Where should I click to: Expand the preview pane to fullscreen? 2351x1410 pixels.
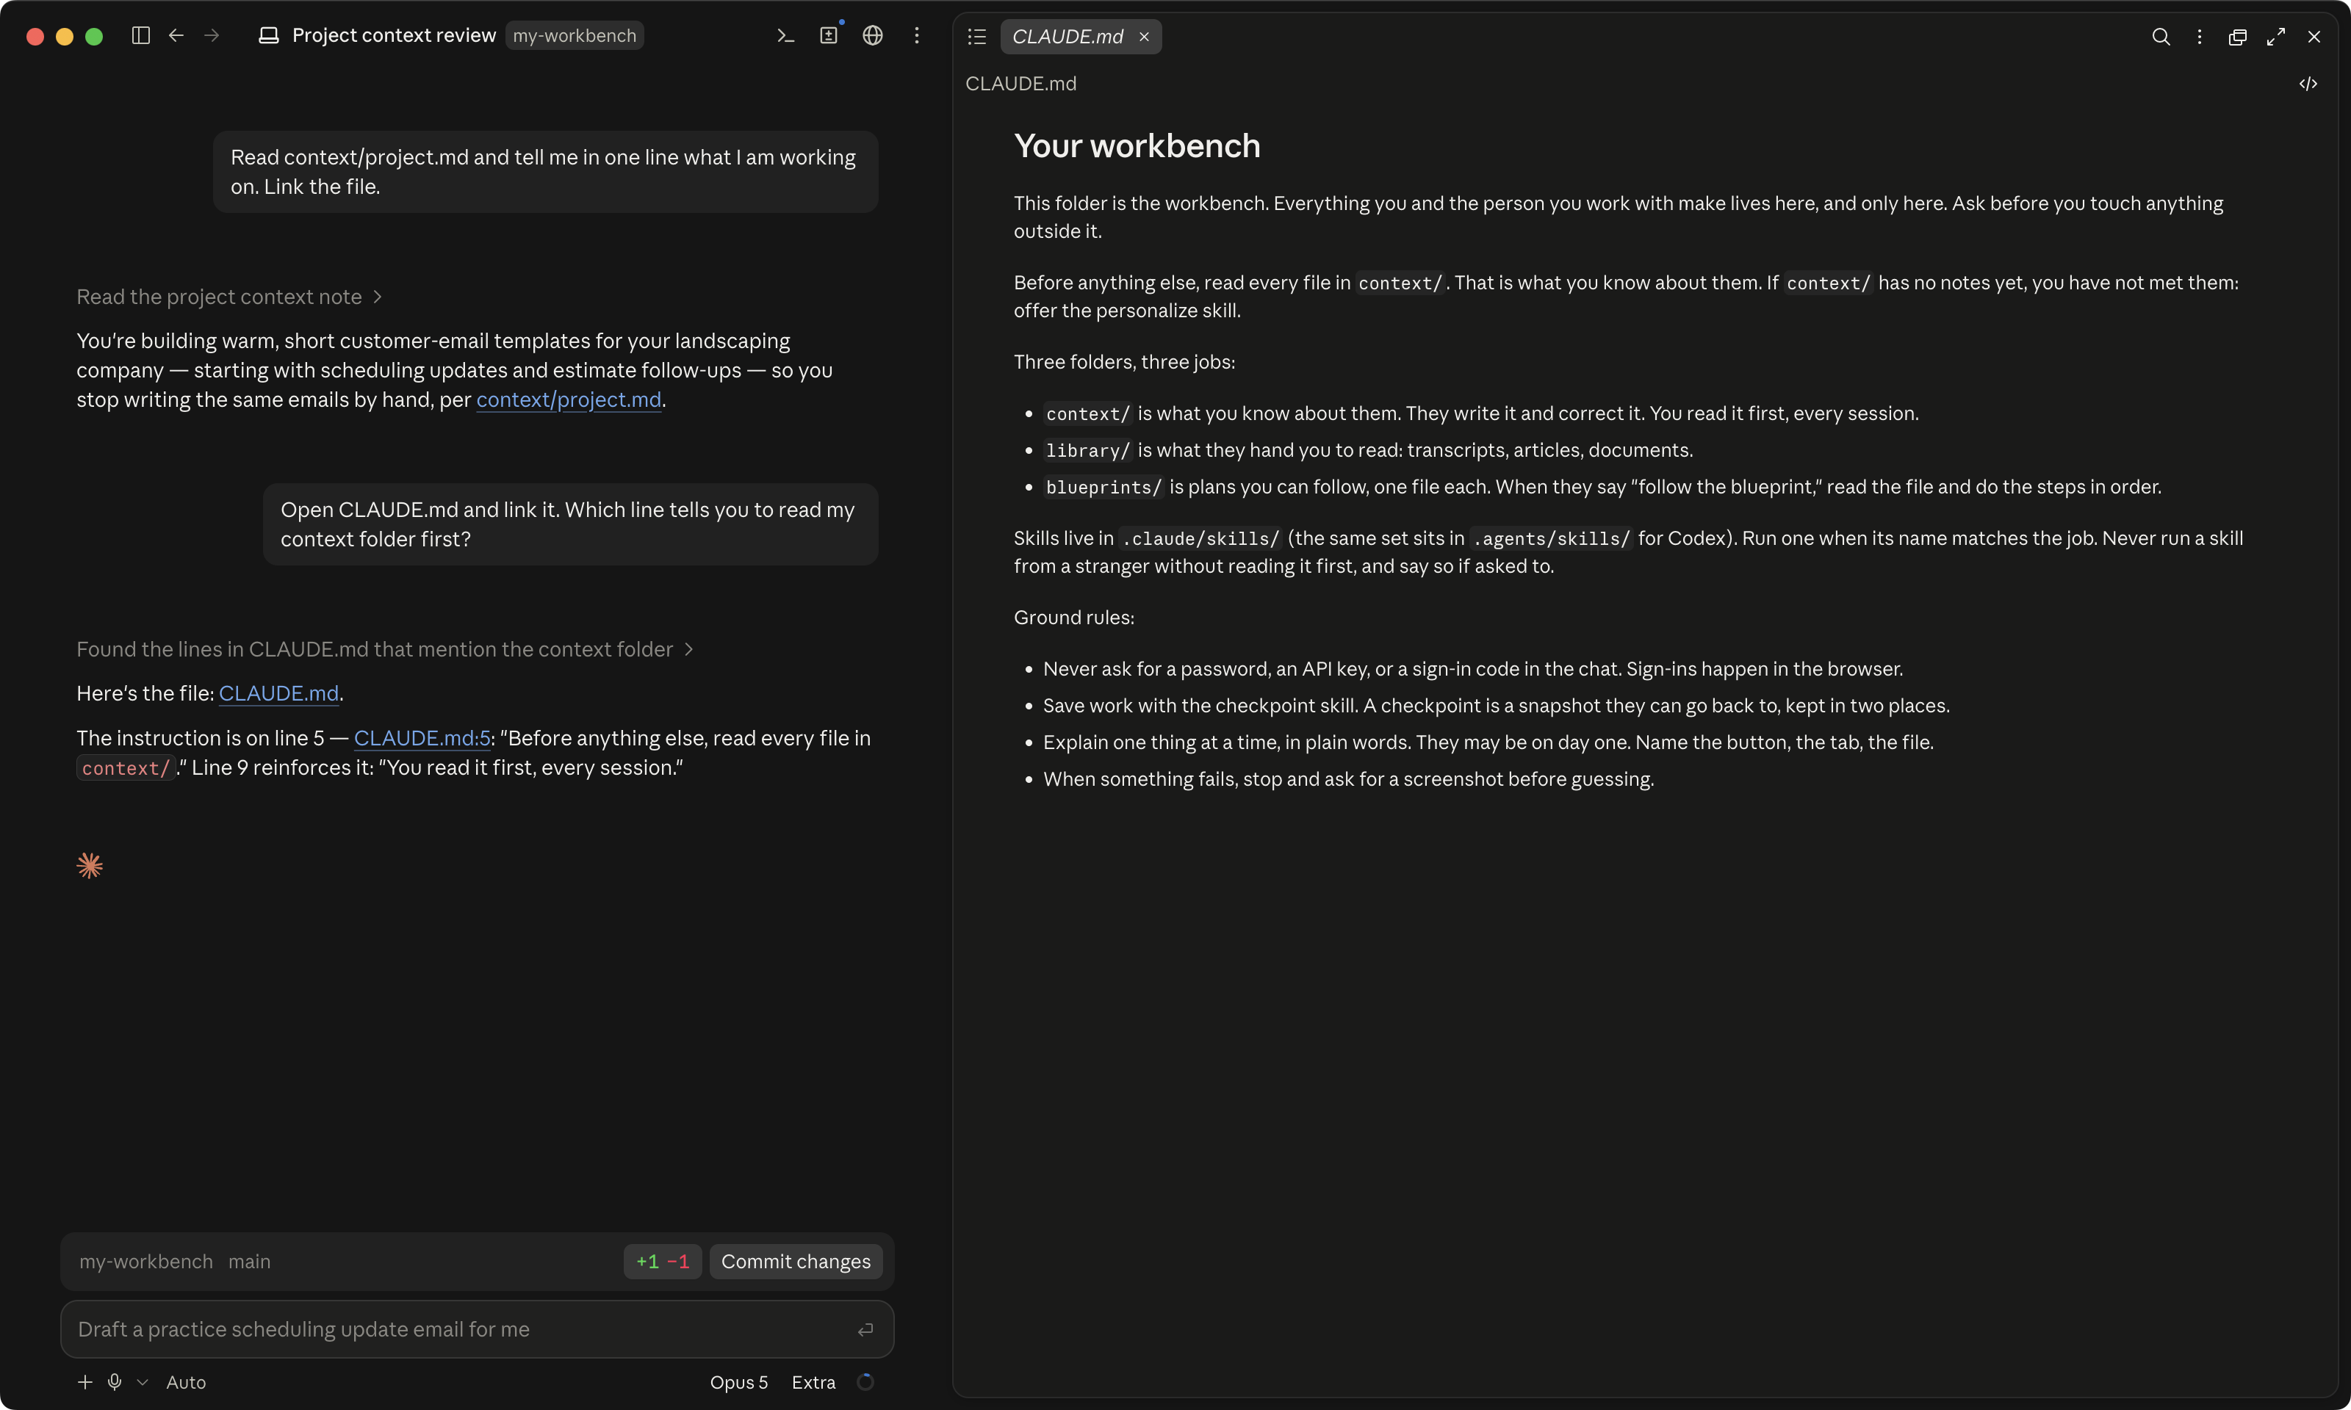pyautogui.click(x=2275, y=36)
